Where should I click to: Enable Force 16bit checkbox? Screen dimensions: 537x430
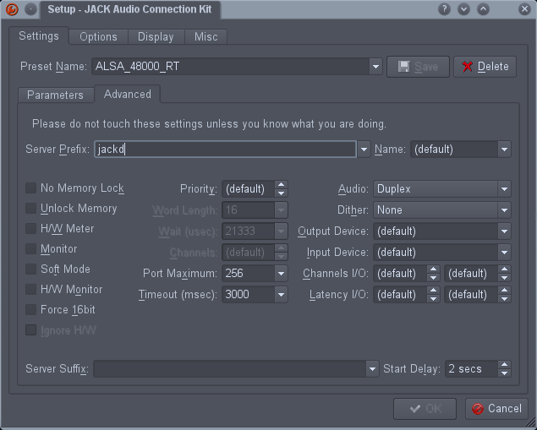pyautogui.click(x=30, y=309)
